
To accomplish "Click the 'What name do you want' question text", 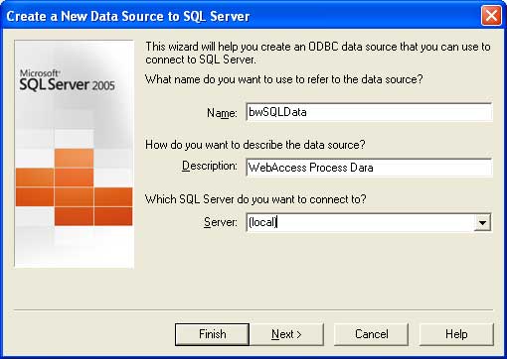I will click(284, 79).
